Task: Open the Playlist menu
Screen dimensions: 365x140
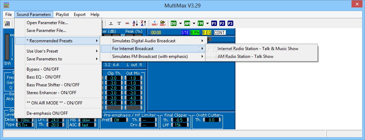Action: (x=62, y=15)
